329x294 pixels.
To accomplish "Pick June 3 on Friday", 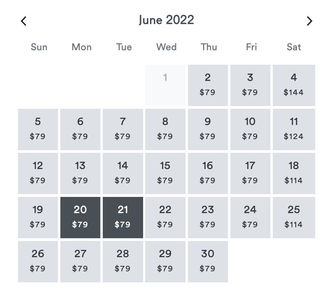I will [x=250, y=85].
